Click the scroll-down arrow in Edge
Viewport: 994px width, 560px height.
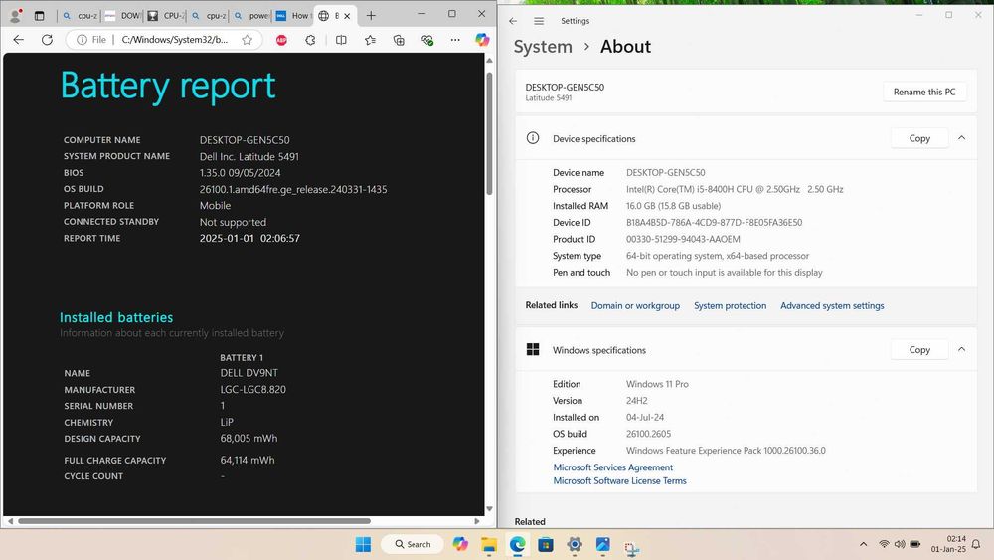[x=489, y=508]
